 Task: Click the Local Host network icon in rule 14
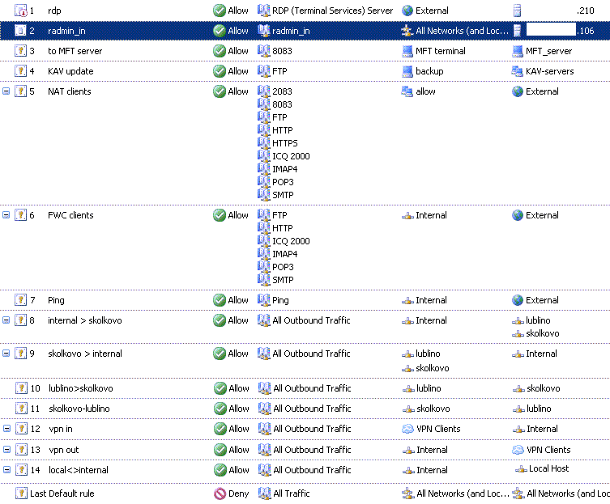tap(521, 469)
